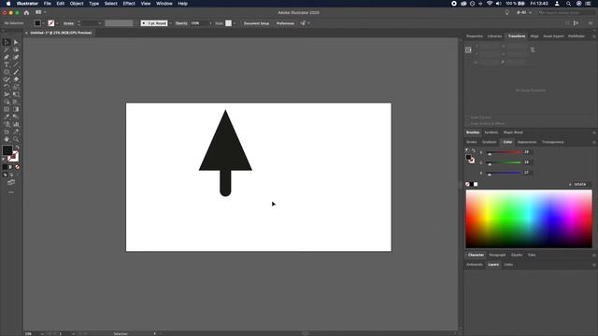Image resolution: width=598 pixels, height=336 pixels.
Task: Select the Rotate tool
Action: [7, 87]
